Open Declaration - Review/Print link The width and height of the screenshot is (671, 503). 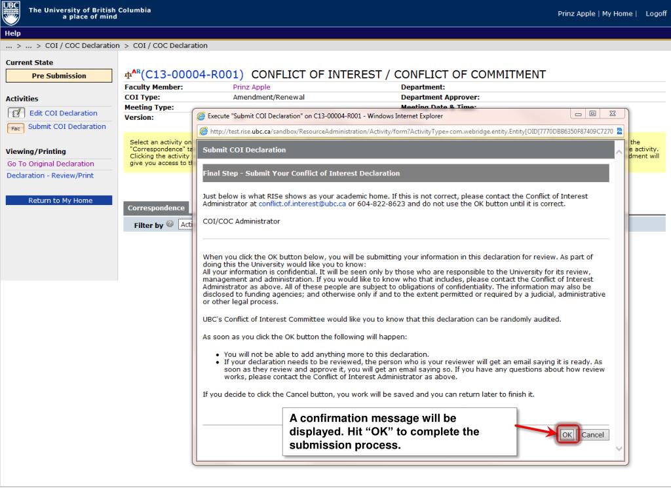[x=50, y=176]
